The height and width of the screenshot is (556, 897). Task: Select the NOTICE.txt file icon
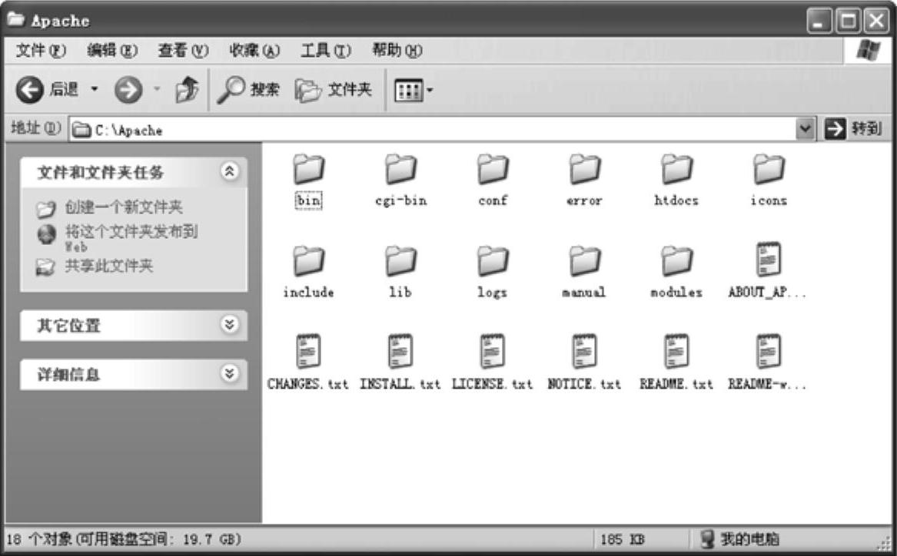(x=585, y=352)
